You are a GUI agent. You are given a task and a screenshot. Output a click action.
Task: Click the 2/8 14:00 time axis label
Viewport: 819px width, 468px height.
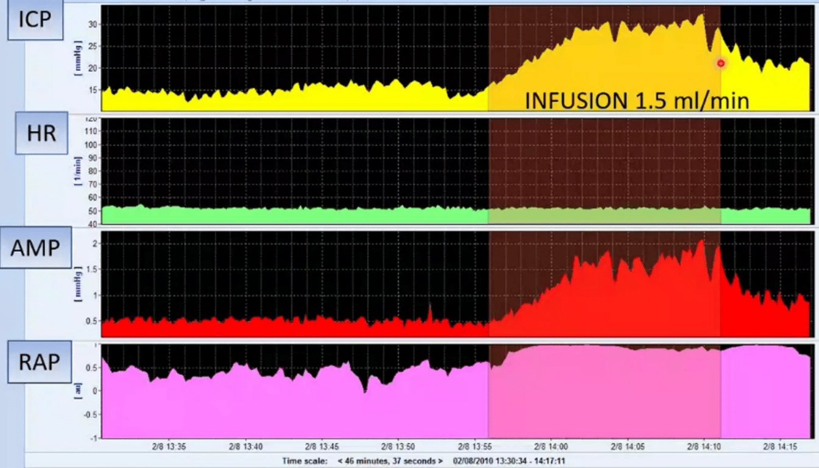pyautogui.click(x=550, y=447)
